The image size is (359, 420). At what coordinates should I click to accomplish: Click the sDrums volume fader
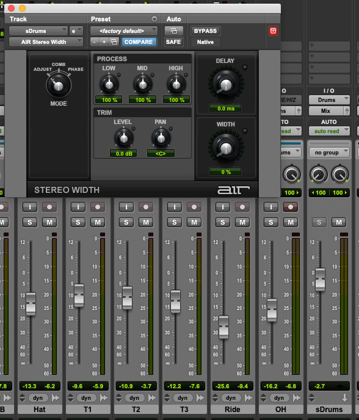point(320,280)
